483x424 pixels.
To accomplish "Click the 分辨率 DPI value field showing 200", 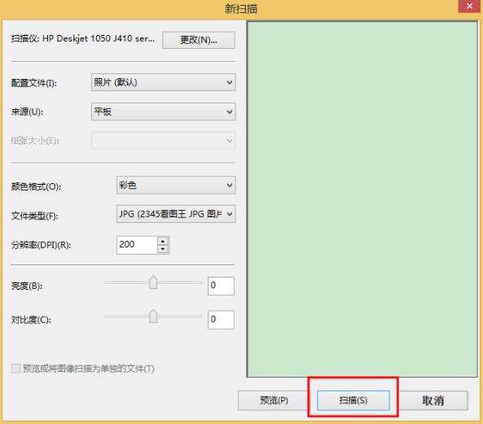I will (x=137, y=245).
